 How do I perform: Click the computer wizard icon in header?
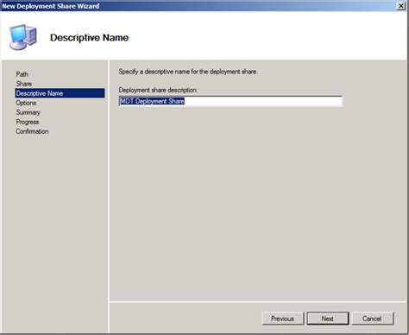tap(22, 37)
